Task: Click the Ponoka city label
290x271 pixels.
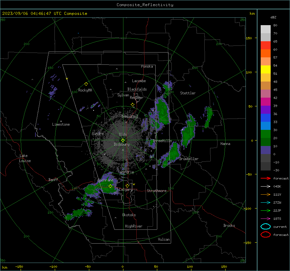Action: tap(147, 66)
